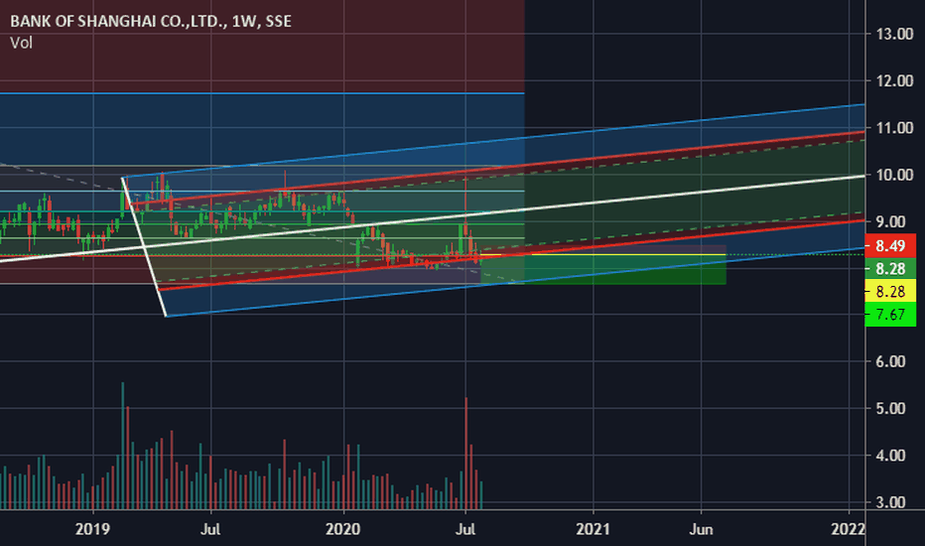Viewport: 925px width, 546px height.
Task: Click the 4.00 price axis value
Action: [890, 455]
